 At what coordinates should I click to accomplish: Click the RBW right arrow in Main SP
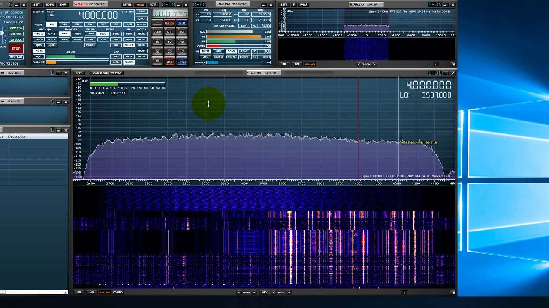pos(289,293)
